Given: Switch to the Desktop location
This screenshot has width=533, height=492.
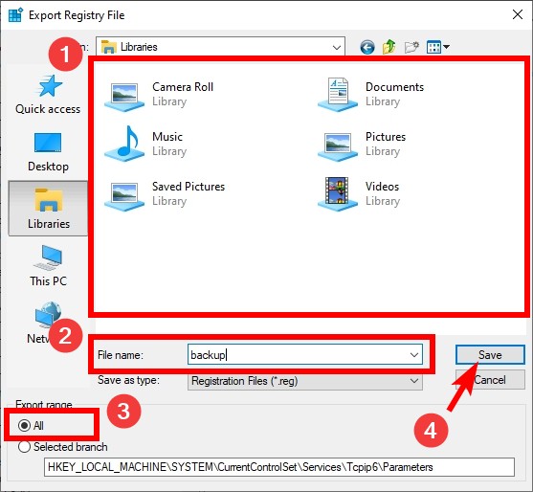Looking at the screenshot, I should [x=48, y=152].
